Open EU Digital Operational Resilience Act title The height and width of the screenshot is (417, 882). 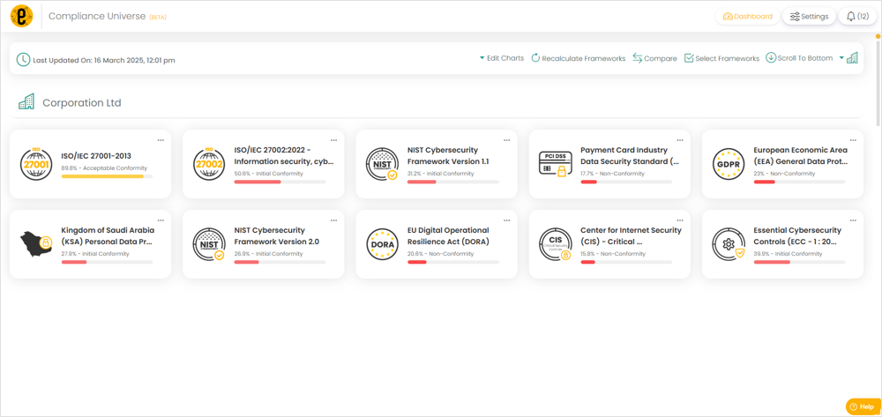pyautogui.click(x=448, y=236)
